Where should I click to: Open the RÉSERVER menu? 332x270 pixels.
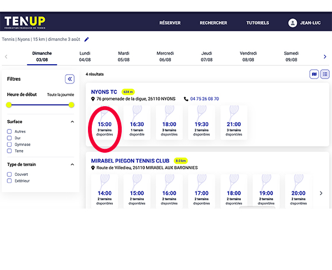pyautogui.click(x=170, y=23)
